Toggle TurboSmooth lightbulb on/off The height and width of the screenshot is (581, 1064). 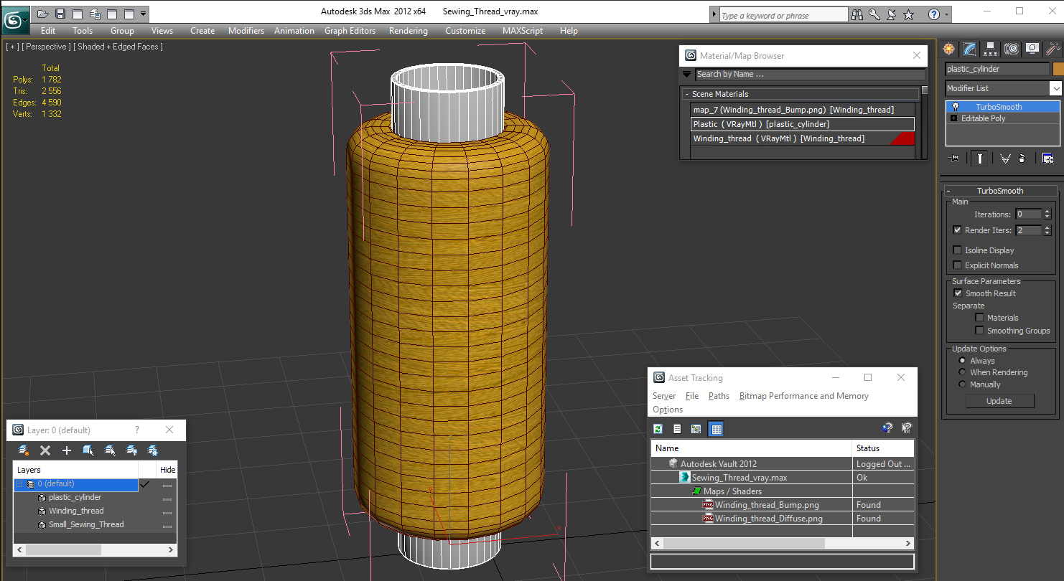[x=955, y=107]
